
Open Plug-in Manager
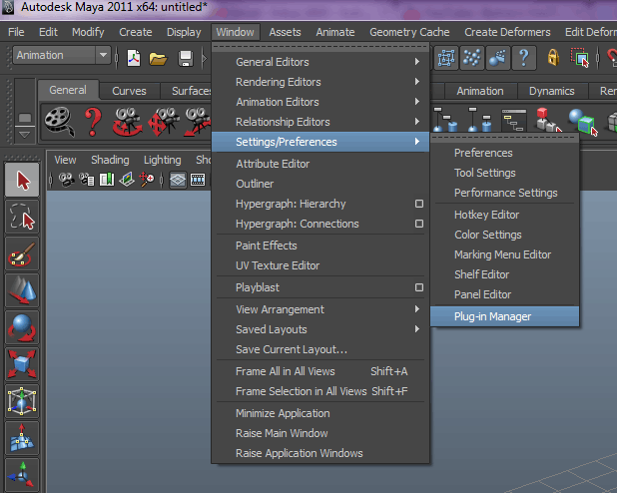pos(504,316)
